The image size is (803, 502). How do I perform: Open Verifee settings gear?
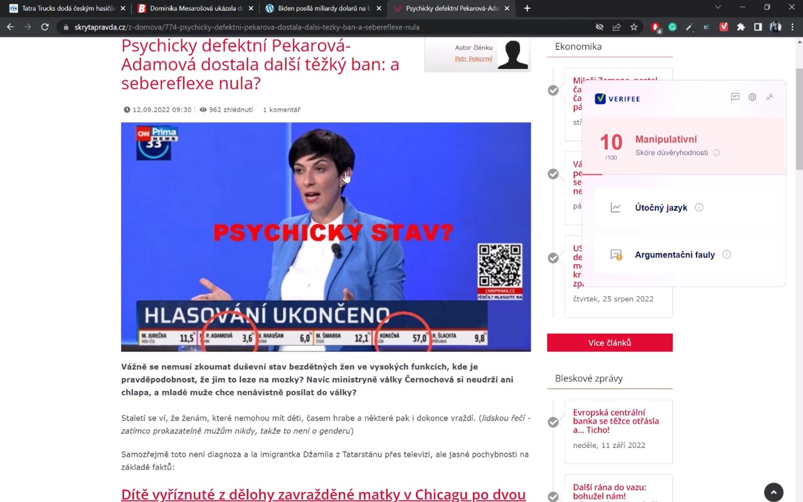(752, 97)
